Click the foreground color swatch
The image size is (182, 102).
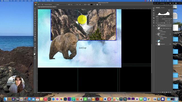point(34,54)
